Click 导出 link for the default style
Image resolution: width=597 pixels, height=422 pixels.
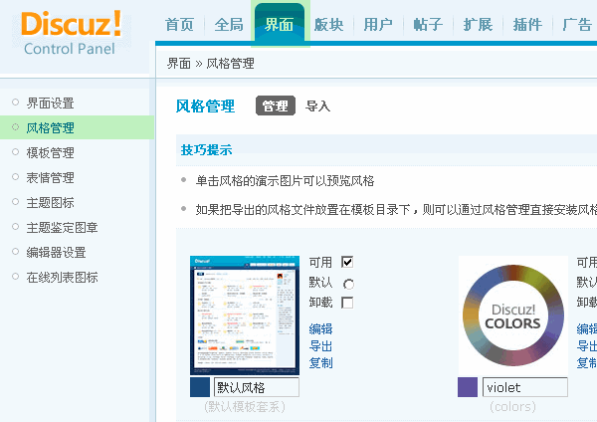(320, 346)
